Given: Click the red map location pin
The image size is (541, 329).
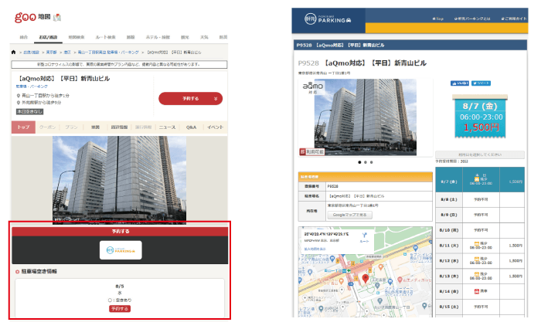Looking at the screenshot, I should (366, 277).
